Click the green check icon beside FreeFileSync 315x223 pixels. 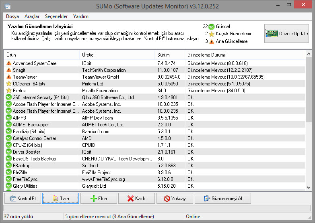[x=8, y=179]
